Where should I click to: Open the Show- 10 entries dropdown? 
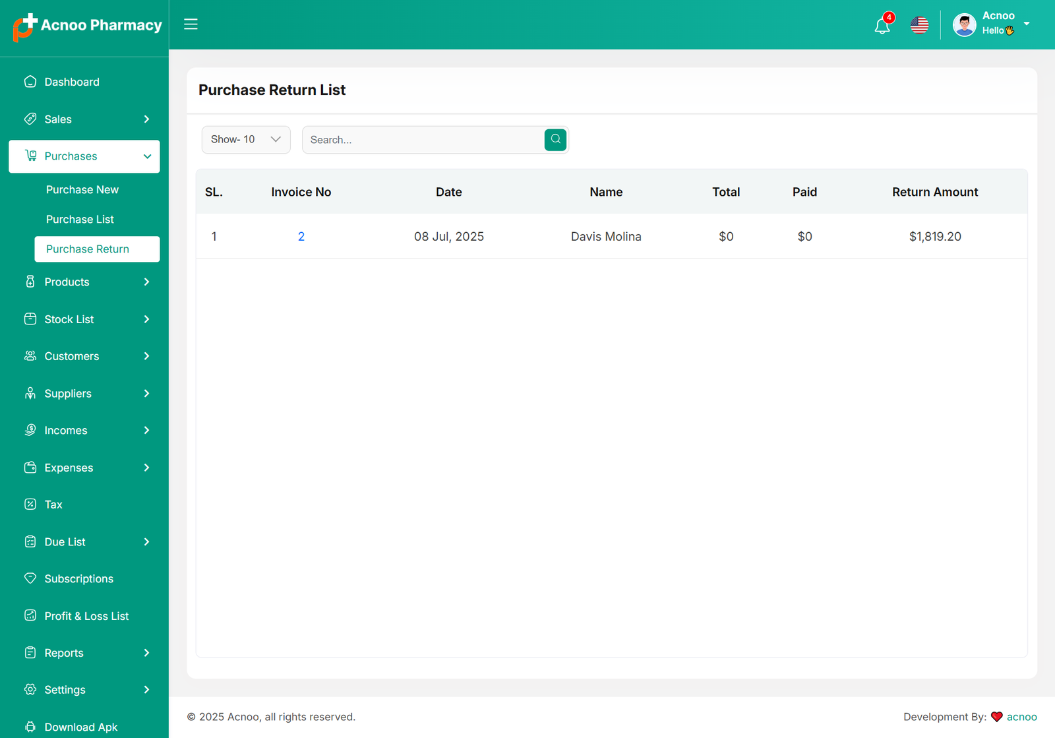pos(246,140)
